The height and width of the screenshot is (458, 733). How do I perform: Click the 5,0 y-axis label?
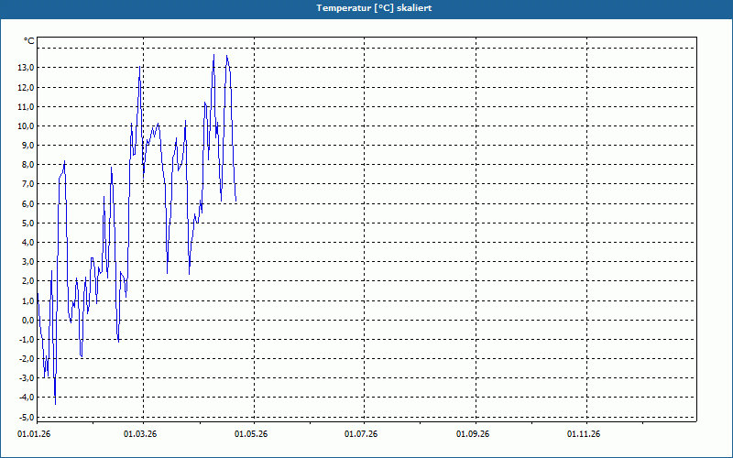pyautogui.click(x=27, y=223)
